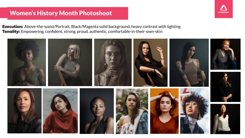Click the portrait of woman with arm tattoos
245x138 pixels.
click(189, 63)
